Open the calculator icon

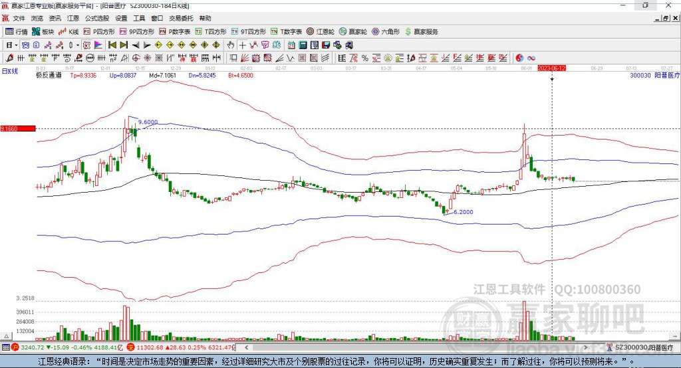point(303,45)
